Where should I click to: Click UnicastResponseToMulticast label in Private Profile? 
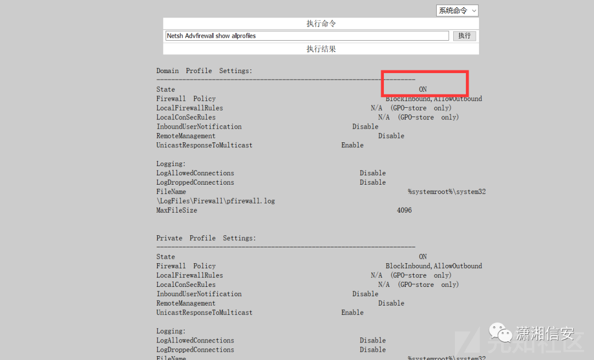click(204, 312)
